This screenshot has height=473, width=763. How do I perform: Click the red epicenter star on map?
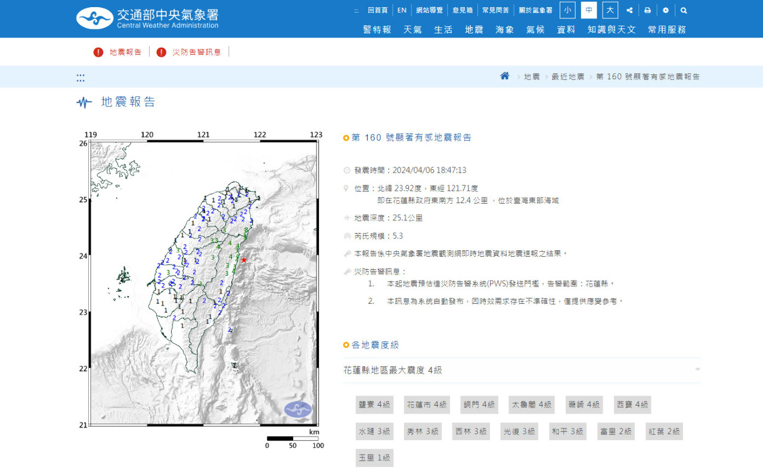tap(243, 260)
